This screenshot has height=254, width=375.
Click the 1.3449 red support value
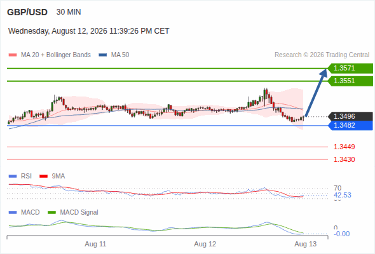click(x=344, y=147)
